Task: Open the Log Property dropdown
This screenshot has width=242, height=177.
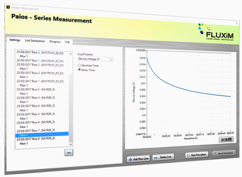Action: click(95, 59)
